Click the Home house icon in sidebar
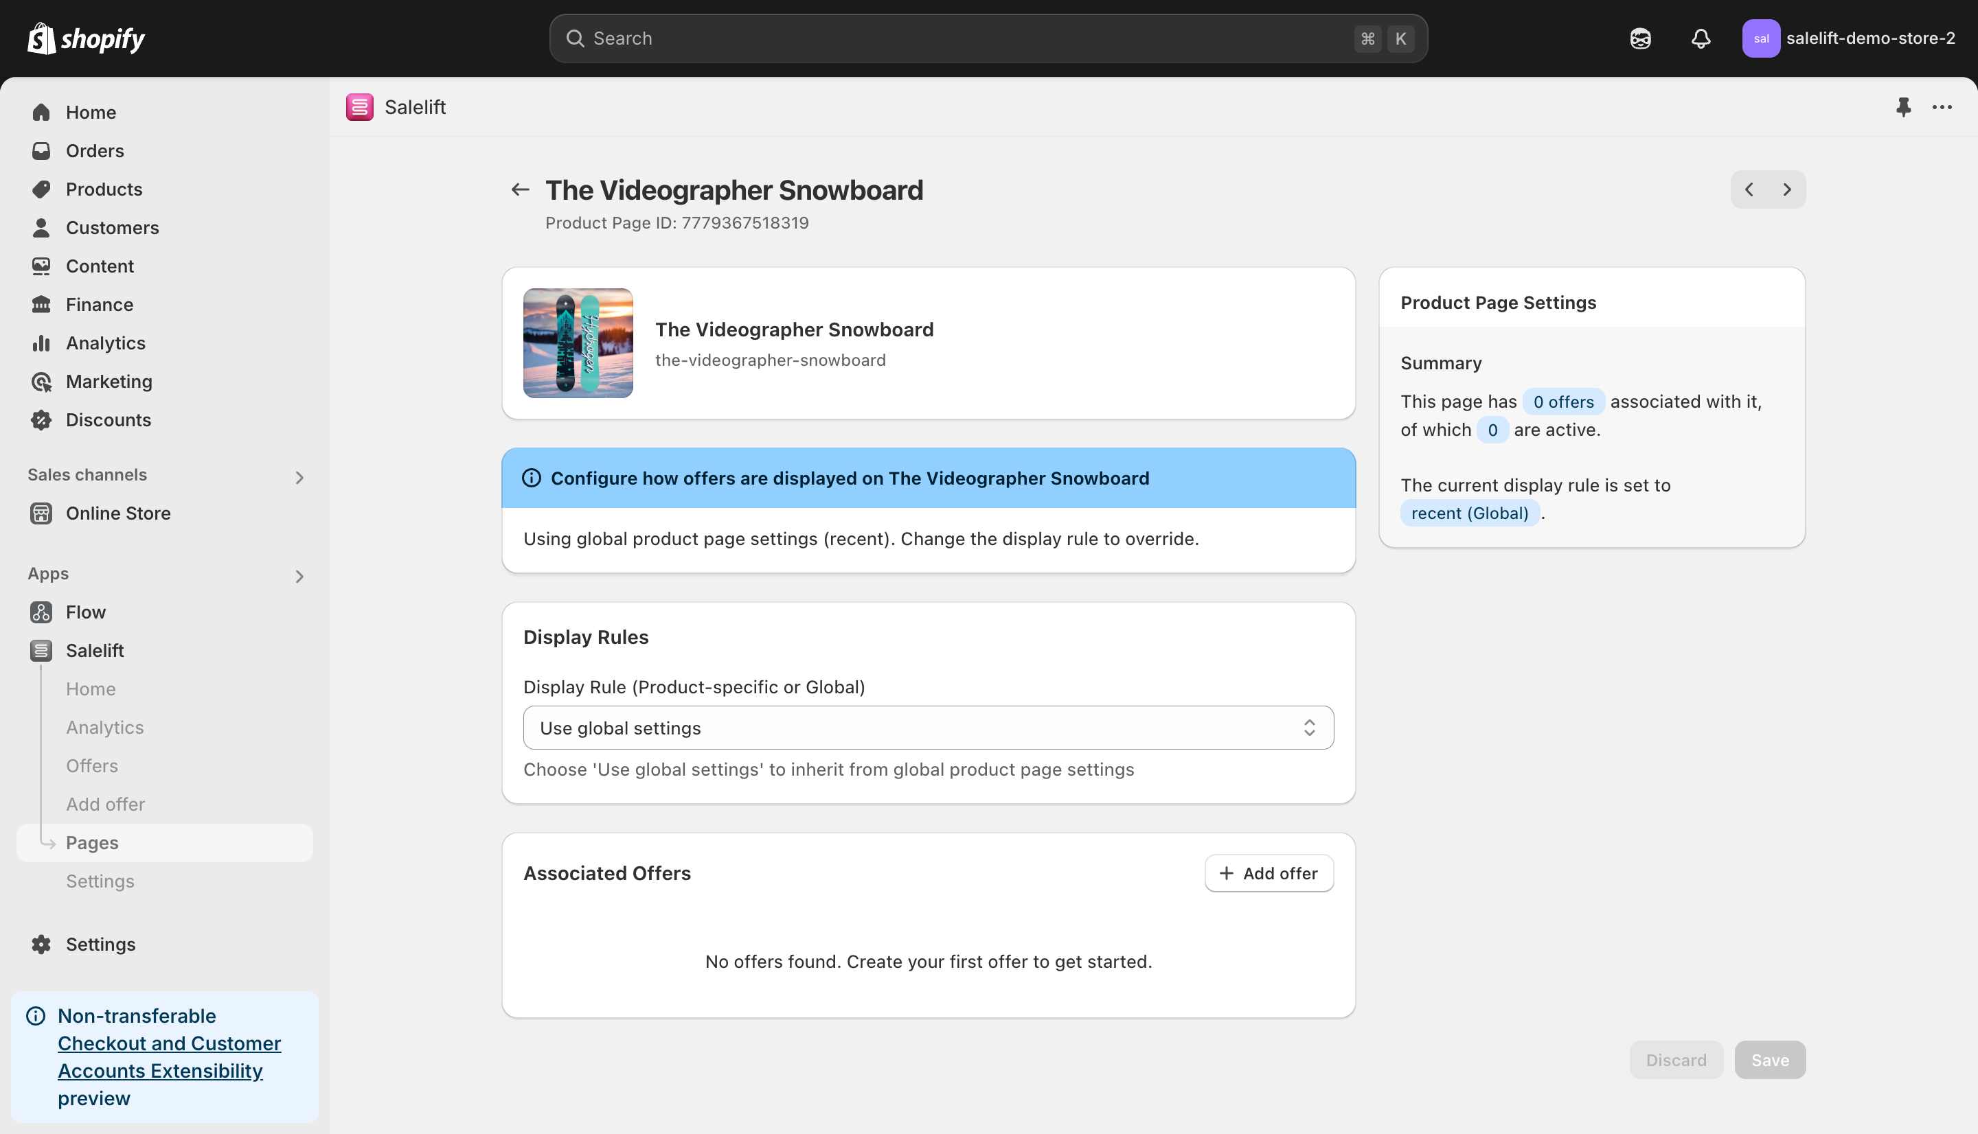This screenshot has width=1978, height=1134. [x=41, y=112]
